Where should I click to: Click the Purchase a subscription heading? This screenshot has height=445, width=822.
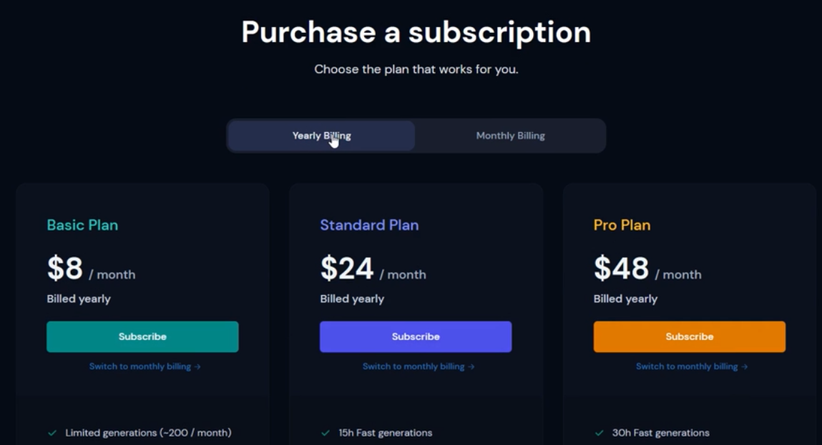[416, 32]
